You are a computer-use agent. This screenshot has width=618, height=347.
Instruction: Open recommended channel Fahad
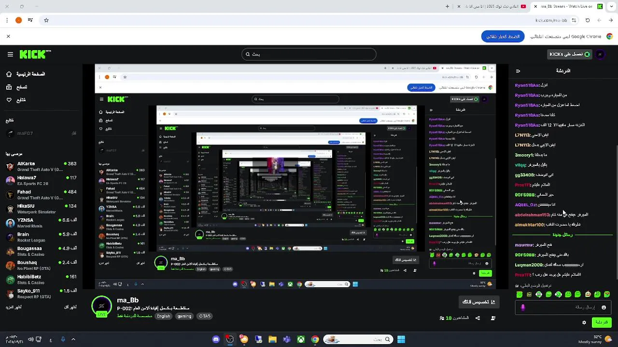click(x=41, y=194)
